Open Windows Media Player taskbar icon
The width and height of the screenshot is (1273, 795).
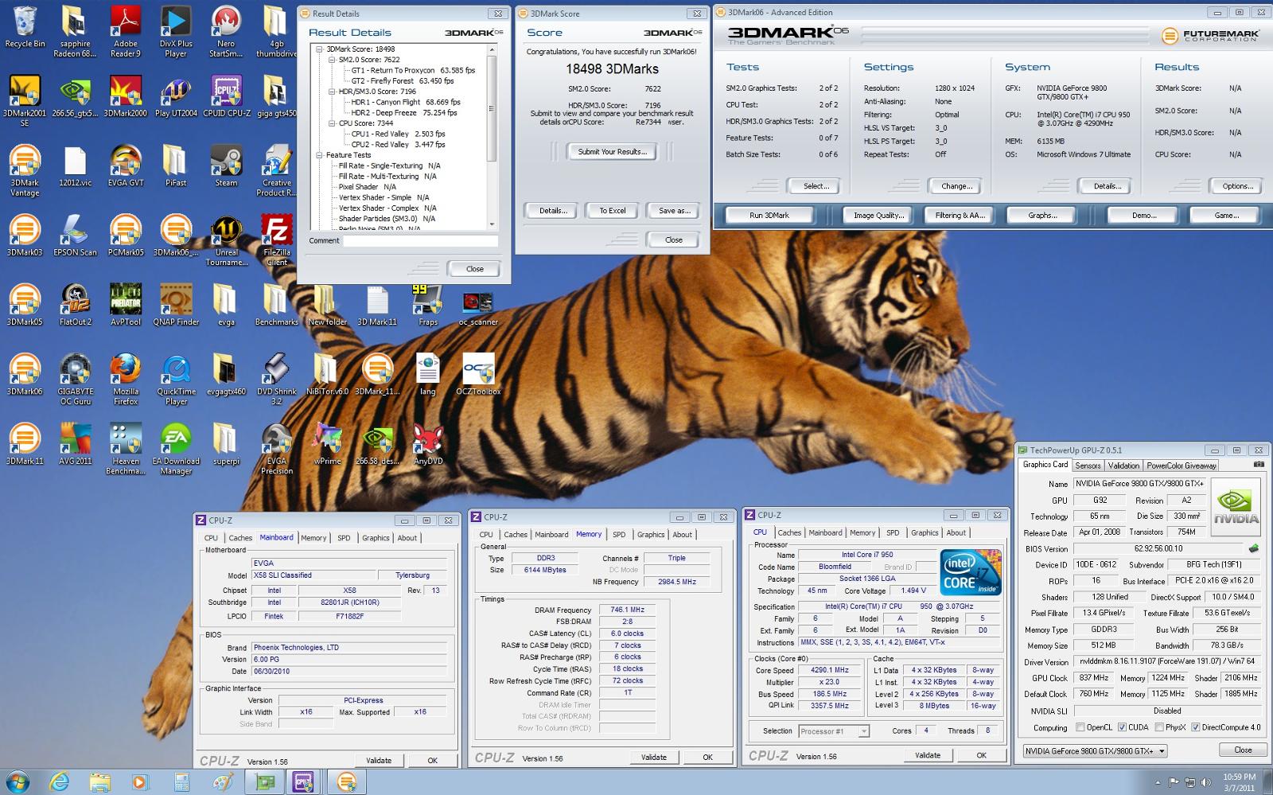pos(138,782)
